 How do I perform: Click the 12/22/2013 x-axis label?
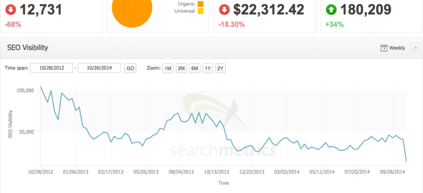point(252,172)
